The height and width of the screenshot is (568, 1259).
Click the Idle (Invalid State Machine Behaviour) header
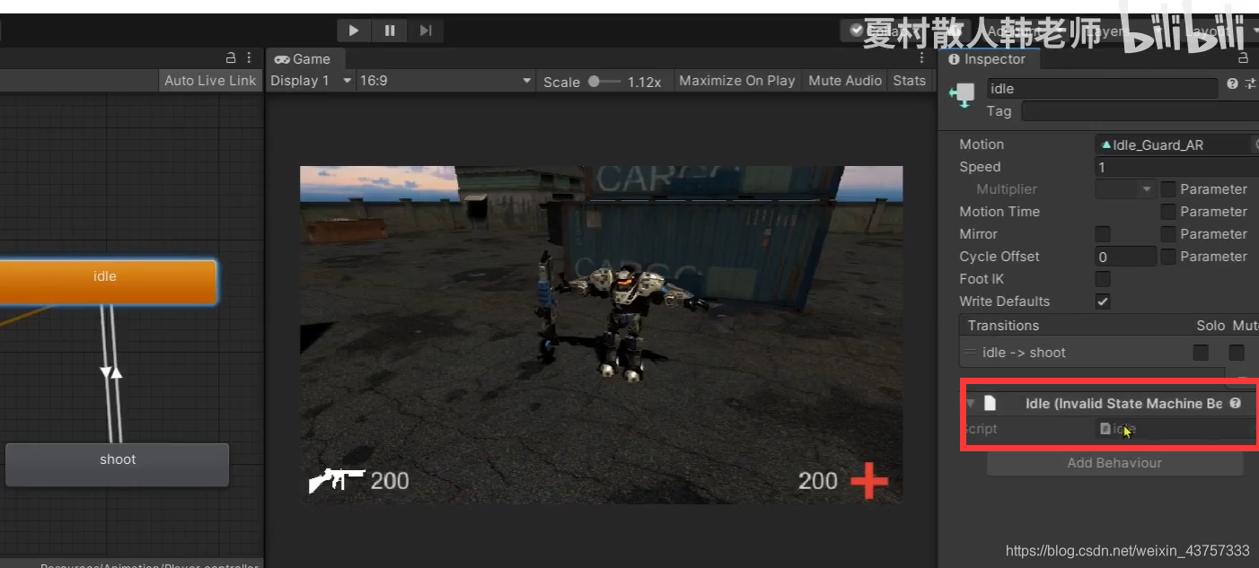[1123, 404]
